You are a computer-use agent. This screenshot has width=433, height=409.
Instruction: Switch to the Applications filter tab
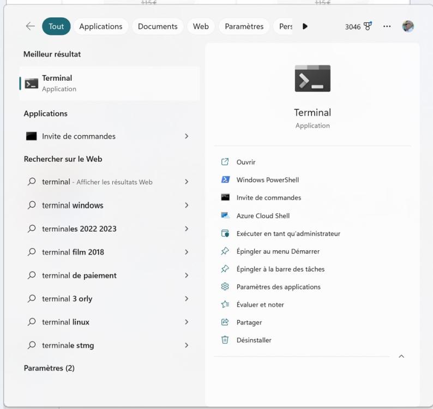(100, 26)
